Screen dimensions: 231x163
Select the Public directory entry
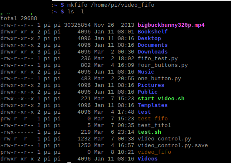(147, 92)
